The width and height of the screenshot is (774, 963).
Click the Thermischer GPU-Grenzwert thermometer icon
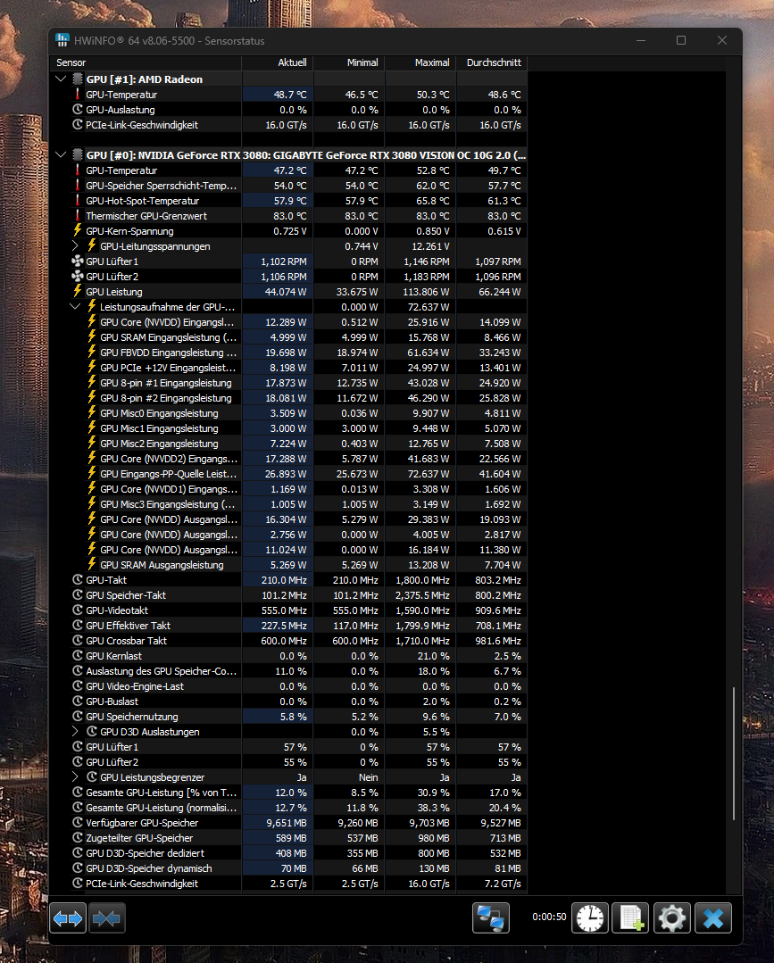[78, 216]
